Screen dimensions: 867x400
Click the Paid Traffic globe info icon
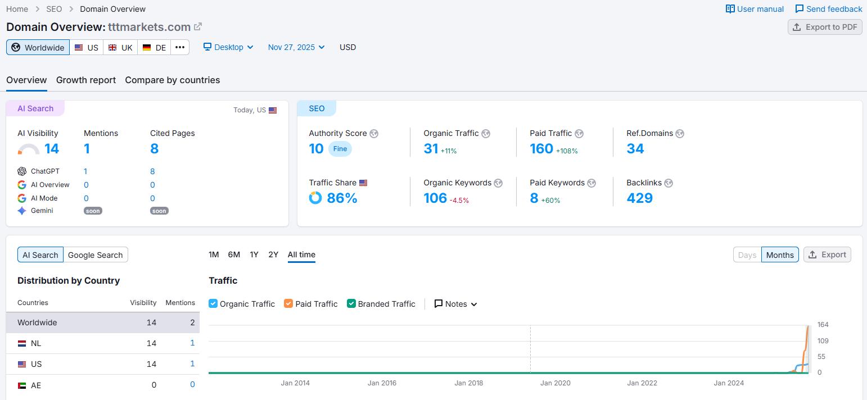click(x=579, y=134)
